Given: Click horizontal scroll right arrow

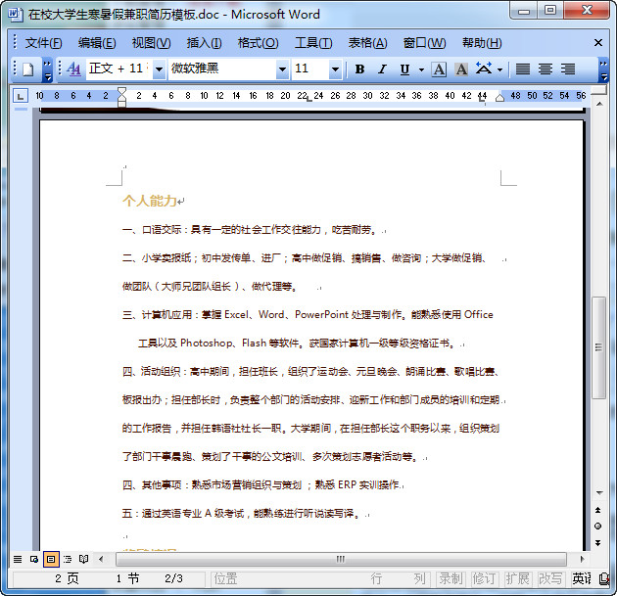Looking at the screenshot, I should pos(582,559).
